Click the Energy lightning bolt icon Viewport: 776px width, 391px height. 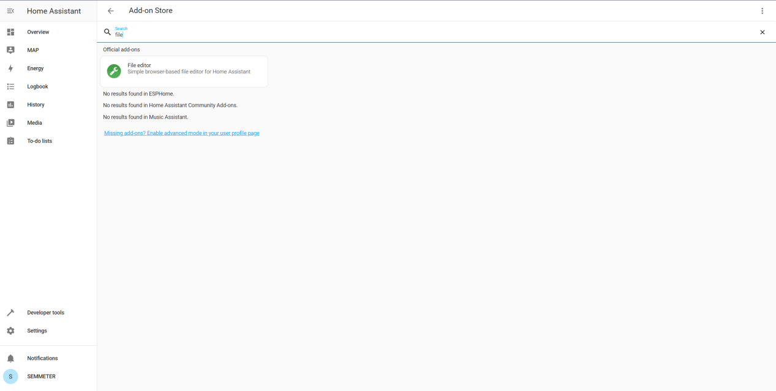(x=10, y=68)
